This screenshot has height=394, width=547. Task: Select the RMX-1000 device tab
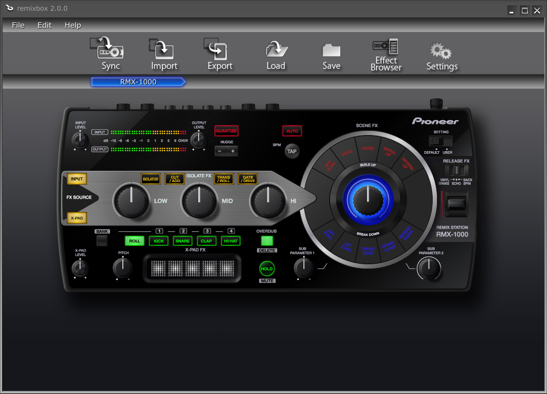(138, 82)
